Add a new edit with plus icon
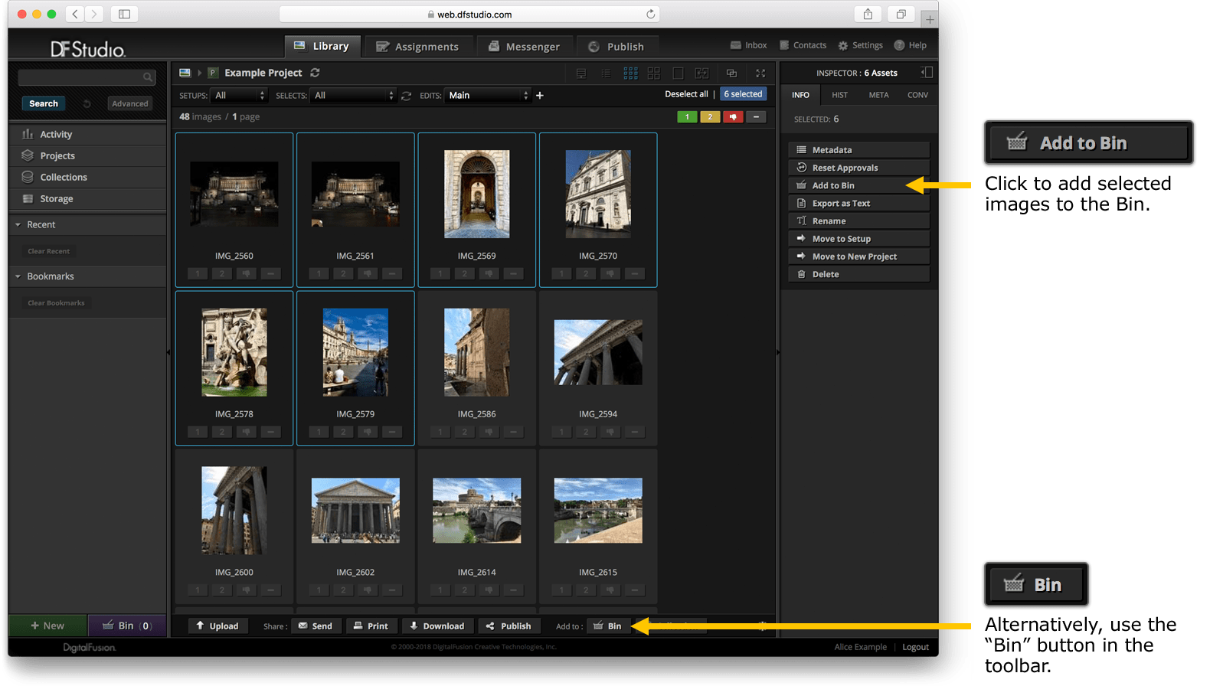 [540, 96]
